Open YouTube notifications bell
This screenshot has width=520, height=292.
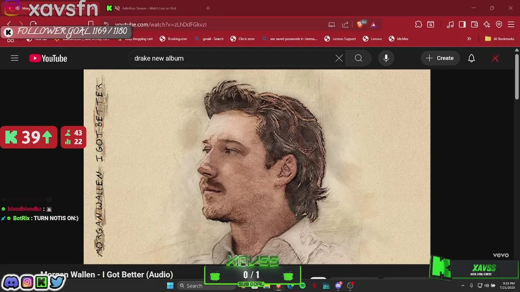[x=471, y=58]
